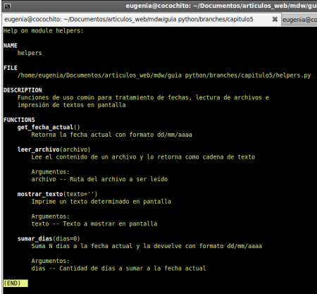Click the get_fecha_actual function name
The image size is (317, 294).
(45, 128)
